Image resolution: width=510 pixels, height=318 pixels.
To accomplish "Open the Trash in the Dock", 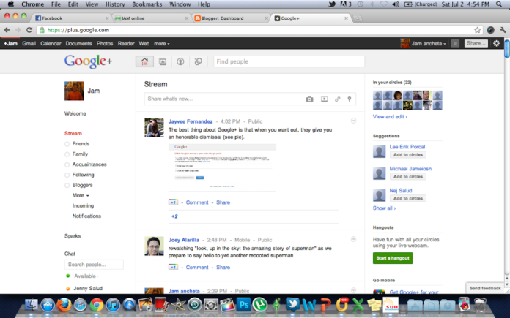I will tap(480, 305).
